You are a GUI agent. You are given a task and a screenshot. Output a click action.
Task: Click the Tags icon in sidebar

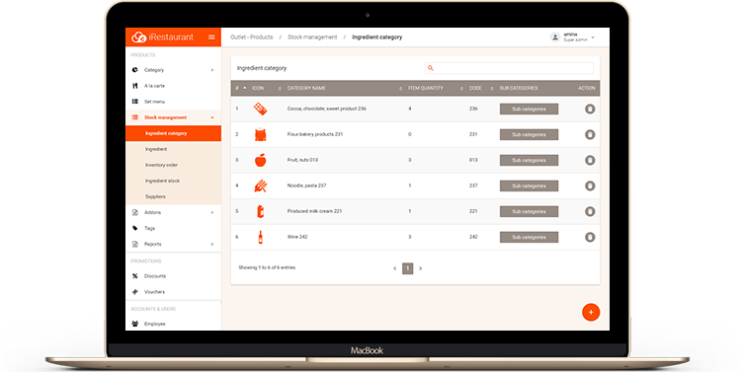[135, 228]
